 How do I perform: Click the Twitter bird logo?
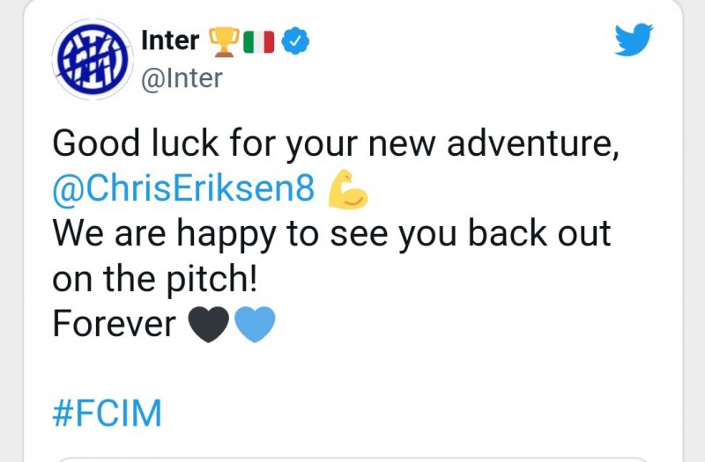[633, 39]
